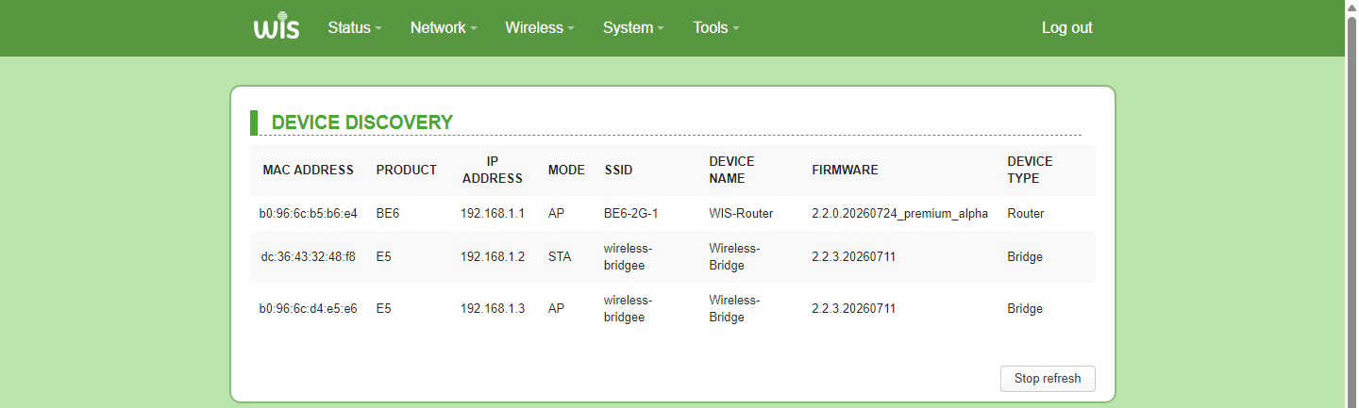Viewport: 1359px width, 408px height.
Task: Open the Status dropdown menu
Action: click(355, 28)
